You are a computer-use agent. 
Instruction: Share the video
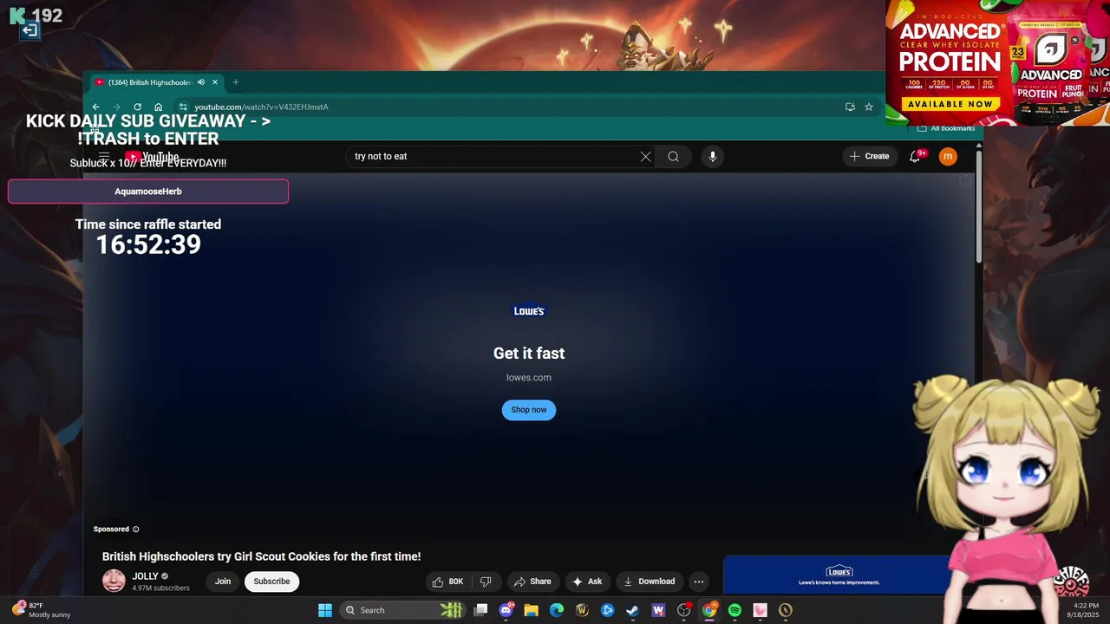[x=532, y=582]
